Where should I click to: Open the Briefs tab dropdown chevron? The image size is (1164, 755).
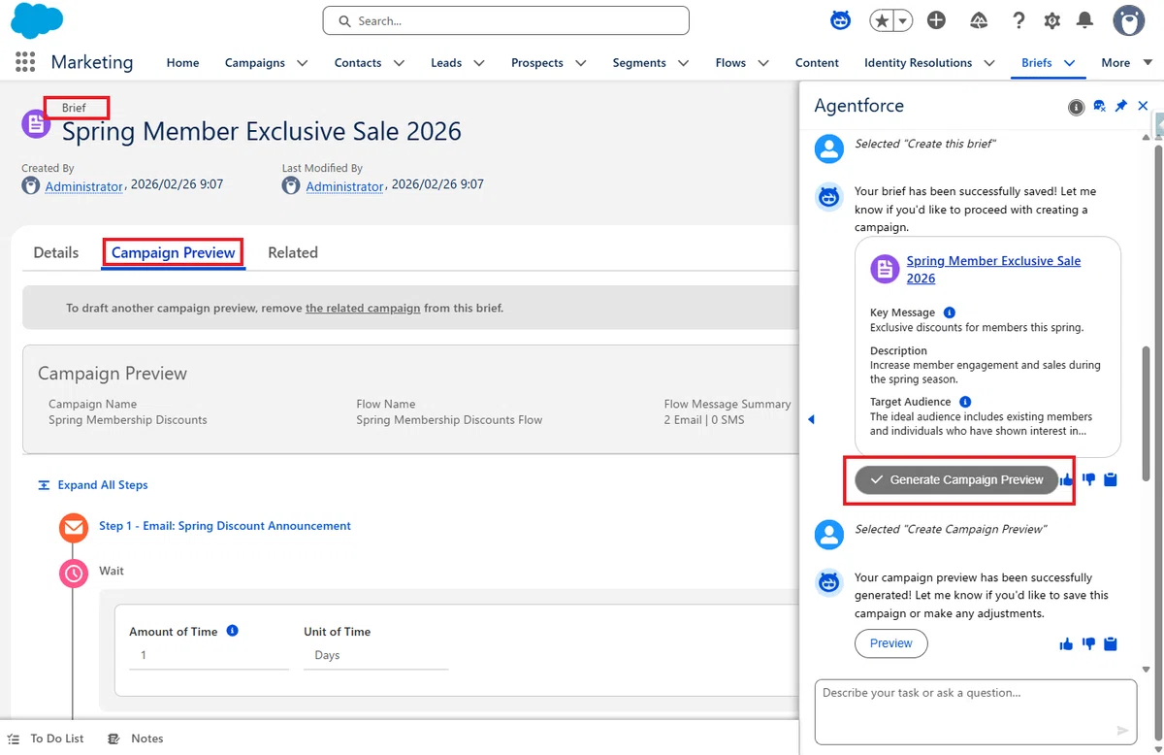pos(1070,63)
